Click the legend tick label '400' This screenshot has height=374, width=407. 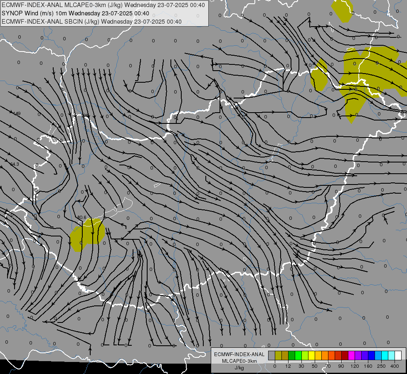tap(395, 366)
